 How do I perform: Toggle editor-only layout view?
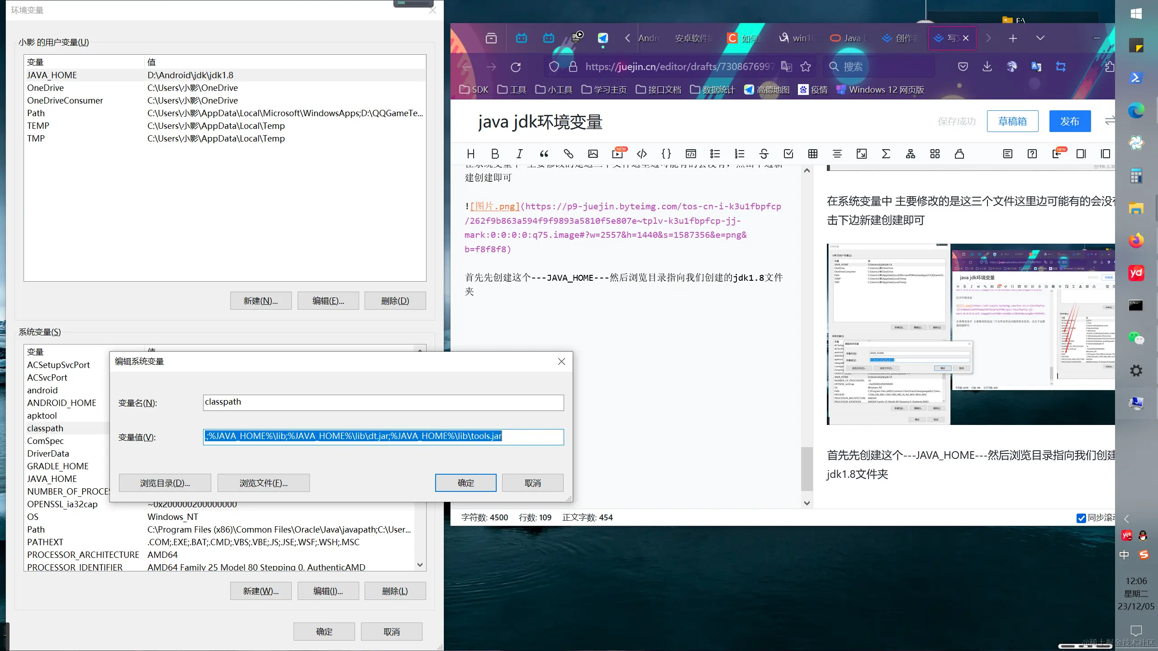[x=1082, y=154]
